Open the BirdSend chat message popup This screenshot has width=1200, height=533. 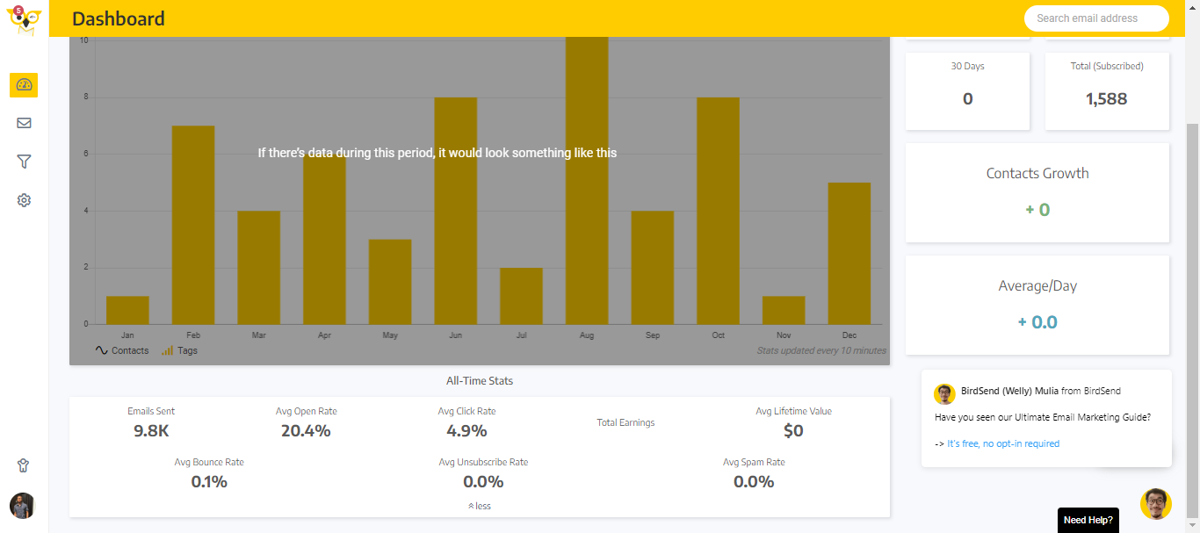click(1046, 418)
